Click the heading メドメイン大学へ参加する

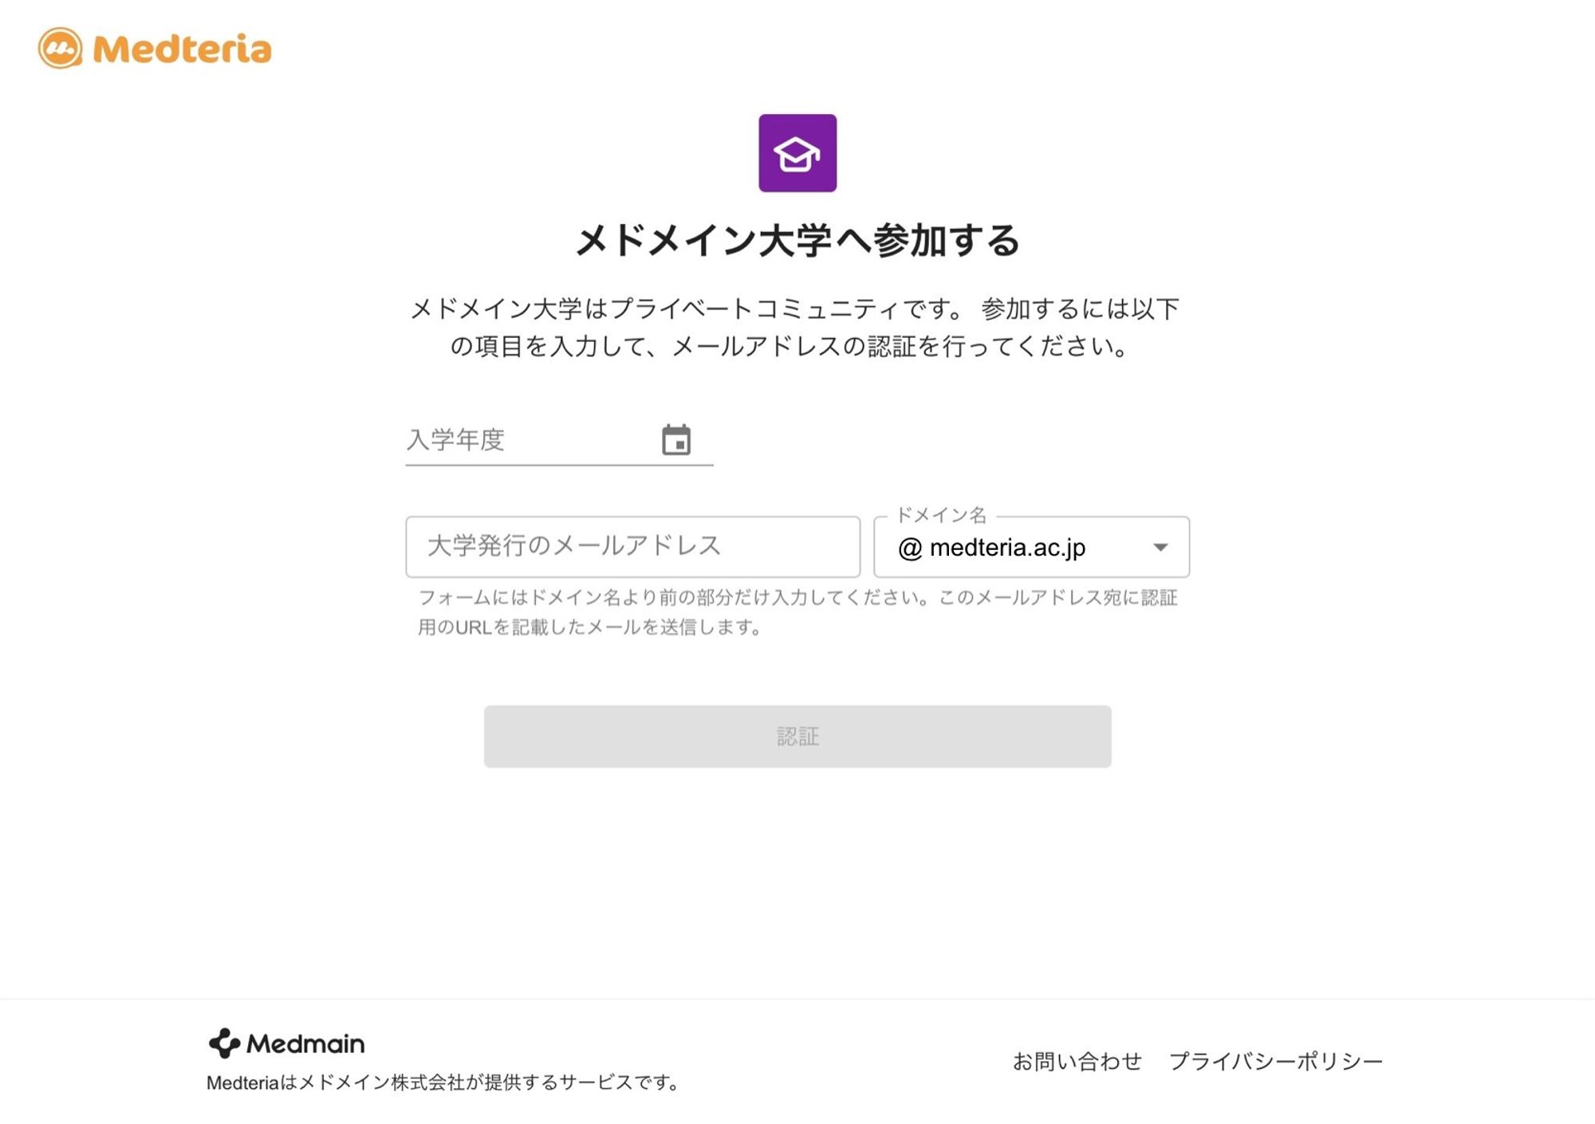797,241
